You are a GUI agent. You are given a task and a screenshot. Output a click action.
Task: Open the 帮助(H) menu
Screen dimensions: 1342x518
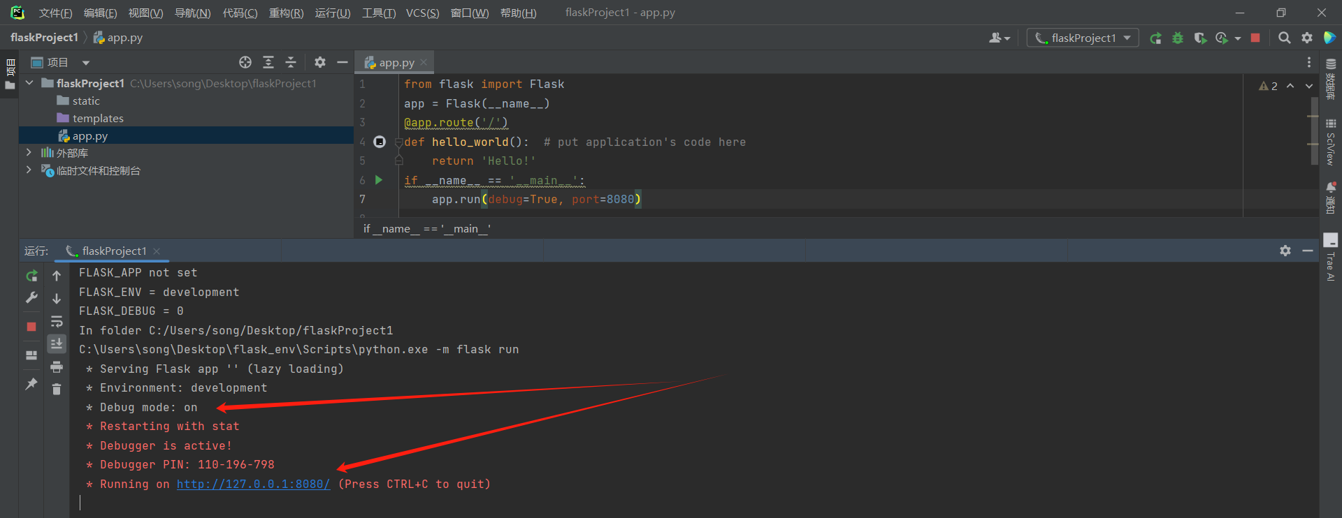(518, 13)
